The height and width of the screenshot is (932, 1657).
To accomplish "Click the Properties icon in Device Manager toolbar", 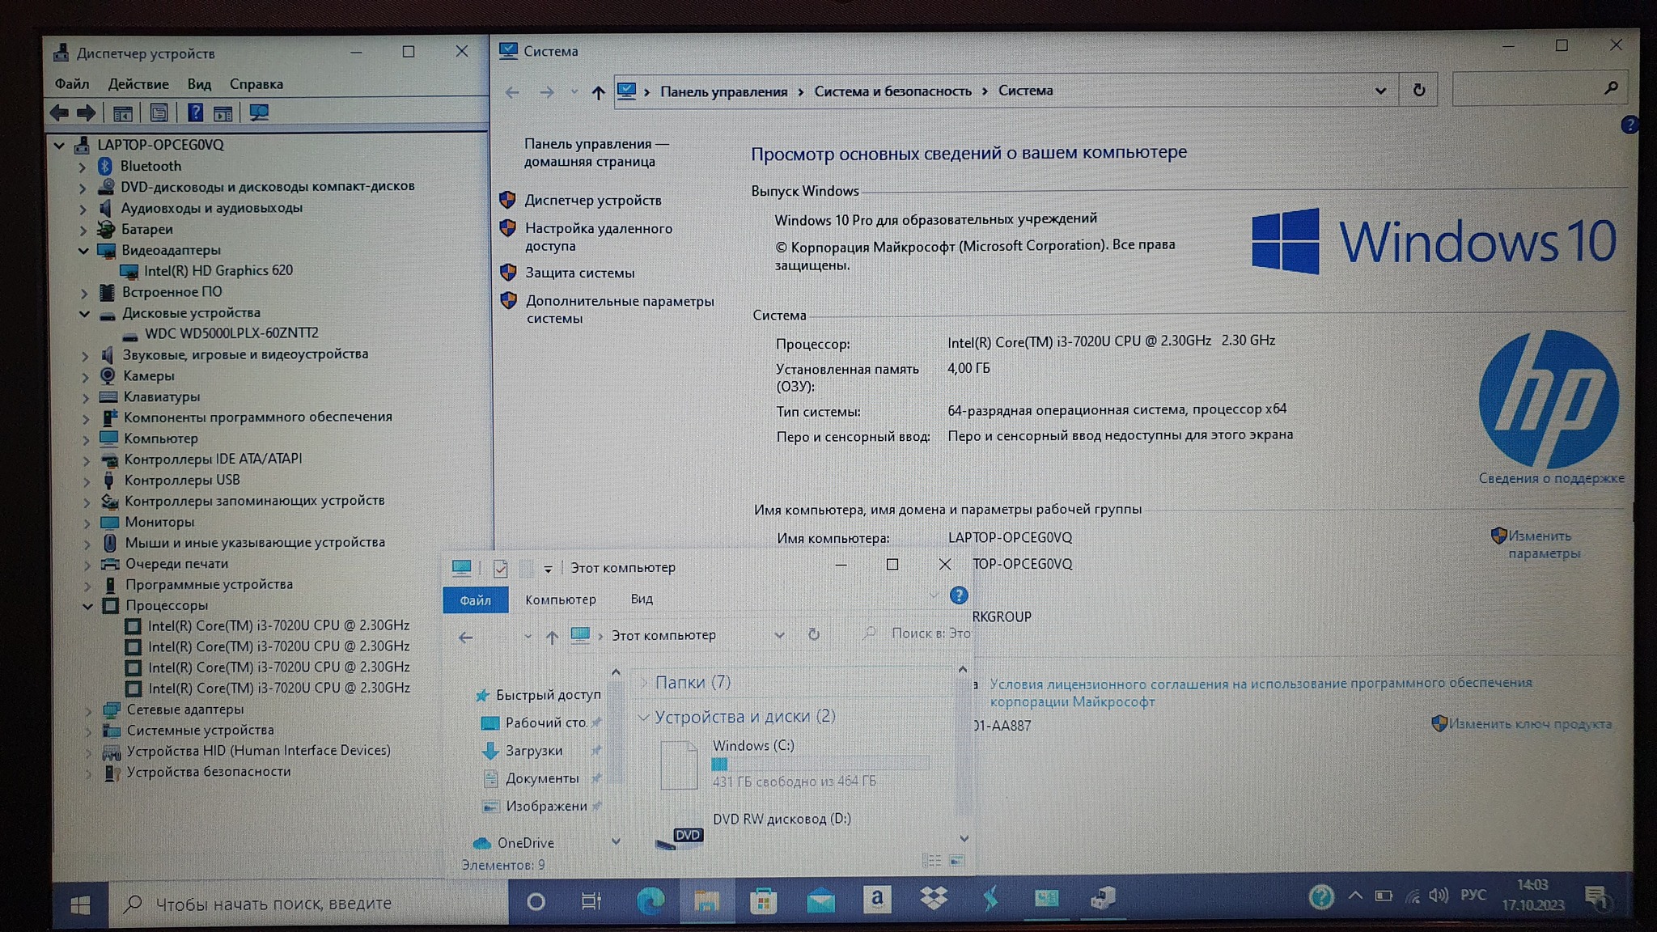I will (x=159, y=113).
